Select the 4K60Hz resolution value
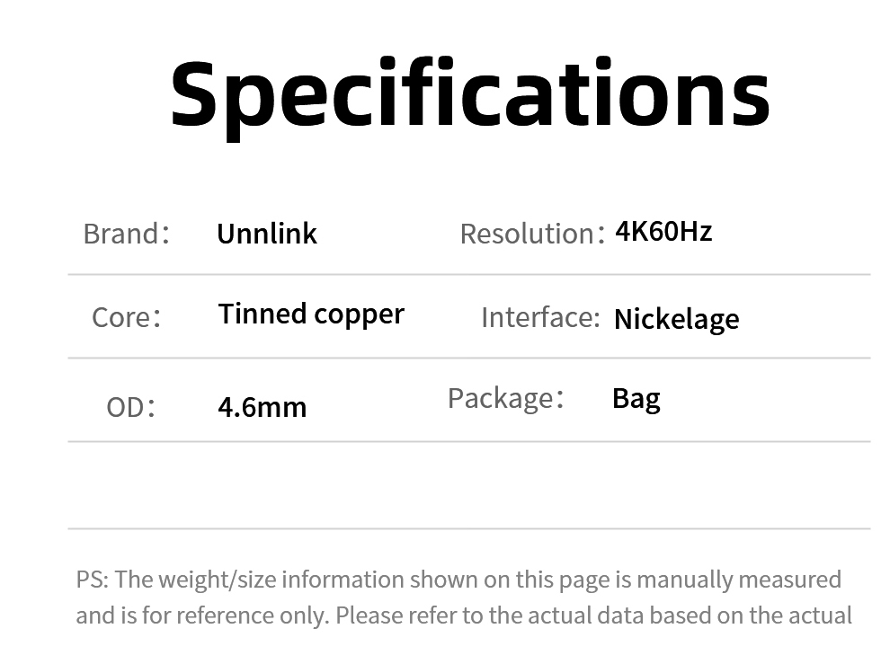Viewport: 890px width, 664px height. click(663, 232)
